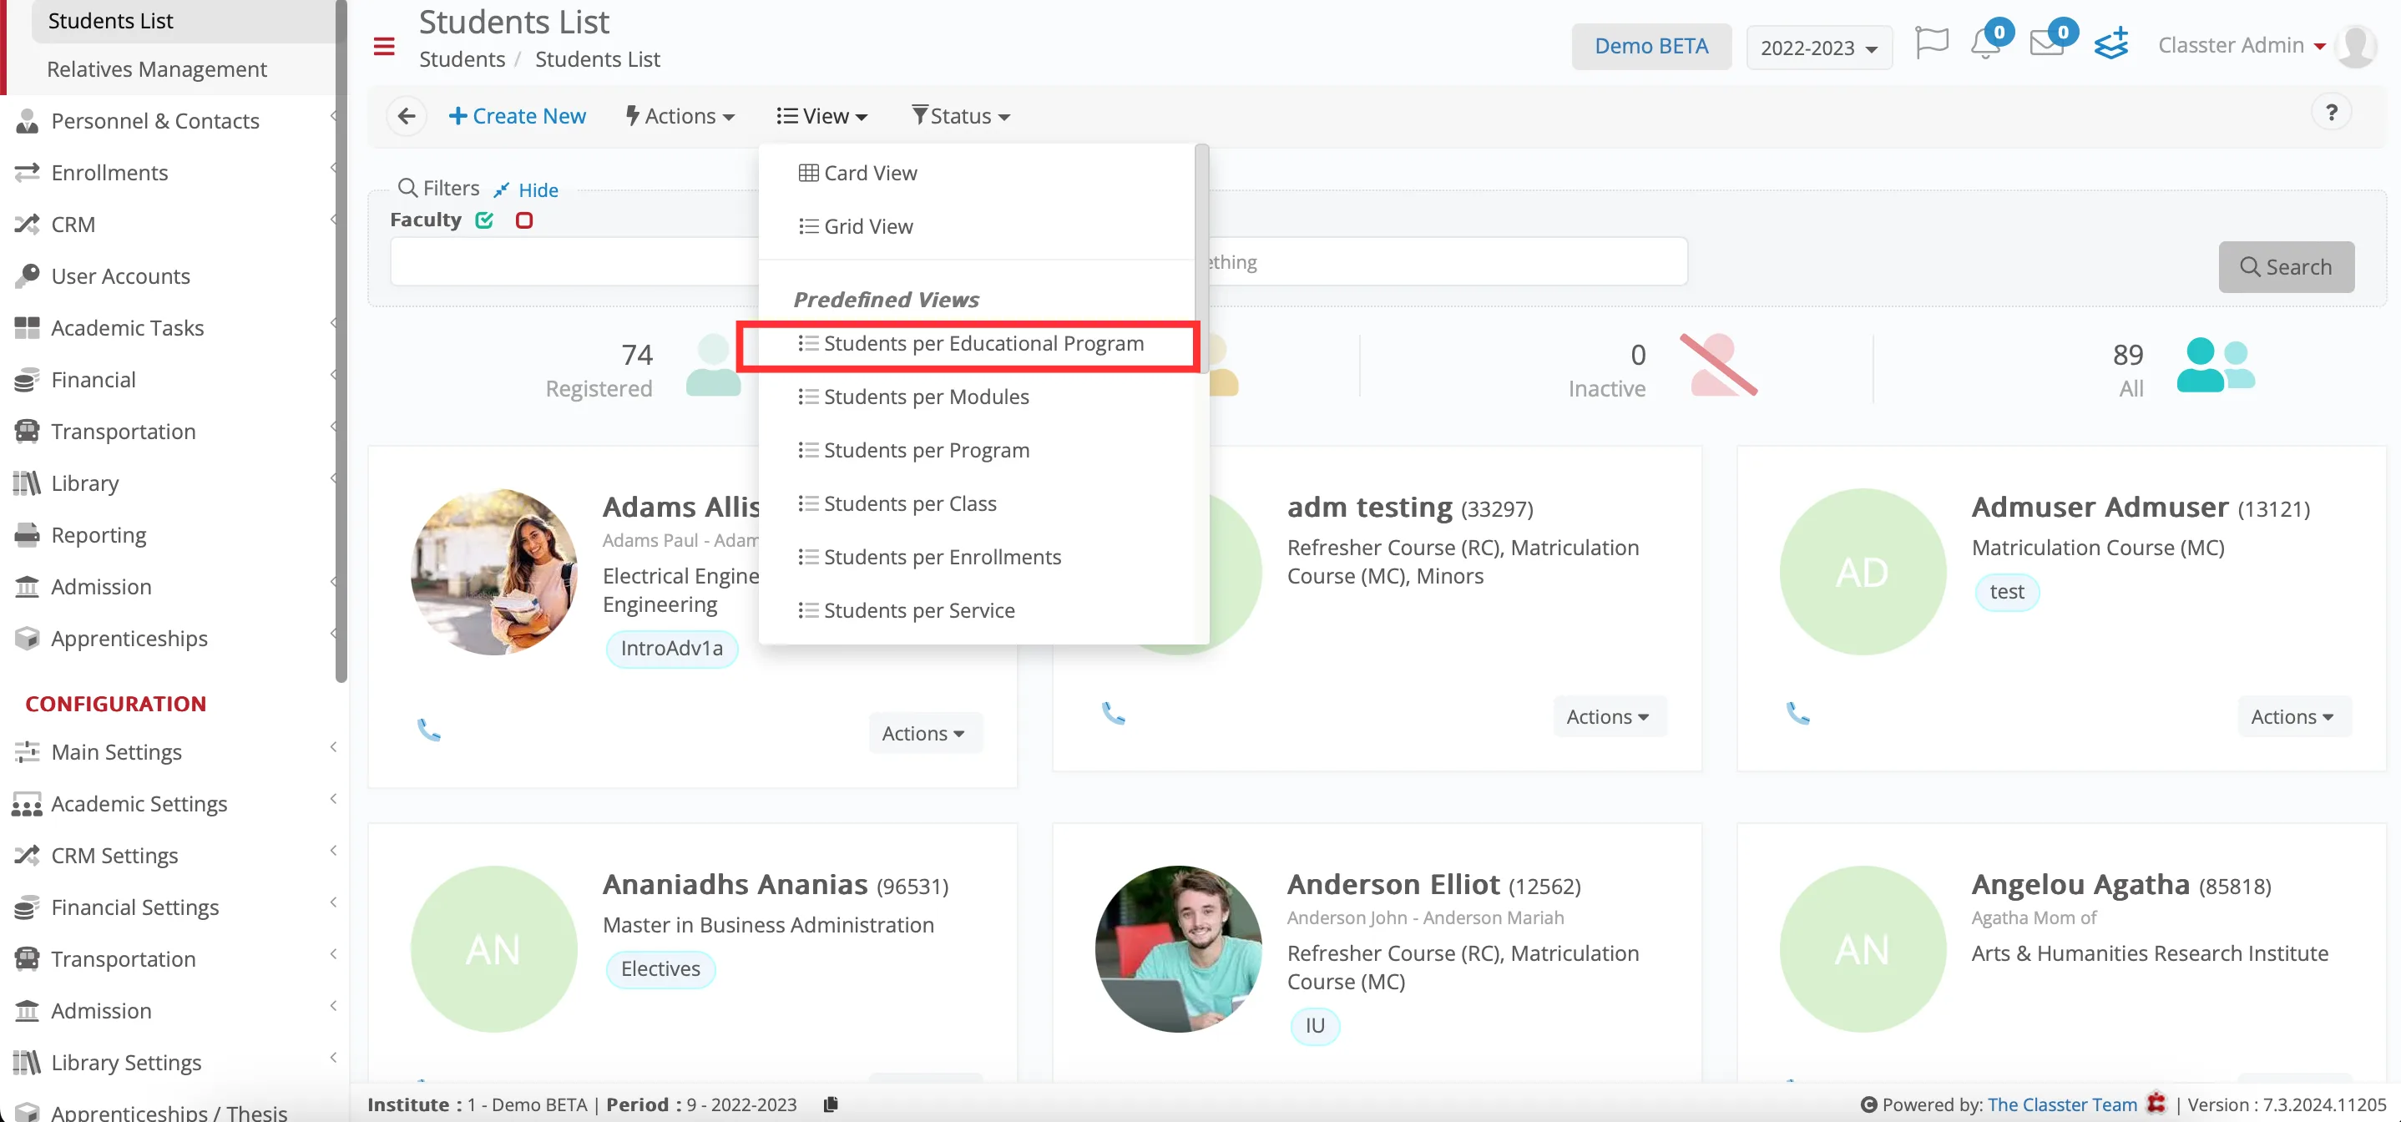Open Library sidebar item

pyautogui.click(x=175, y=483)
